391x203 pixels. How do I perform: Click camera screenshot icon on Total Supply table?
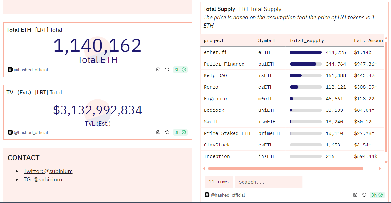pos(355,195)
